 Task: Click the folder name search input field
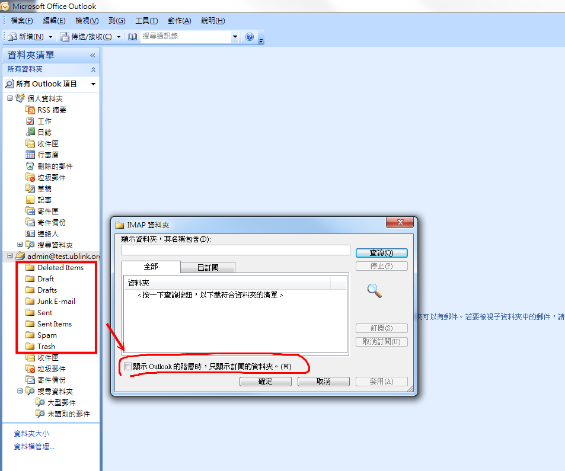[x=235, y=250]
